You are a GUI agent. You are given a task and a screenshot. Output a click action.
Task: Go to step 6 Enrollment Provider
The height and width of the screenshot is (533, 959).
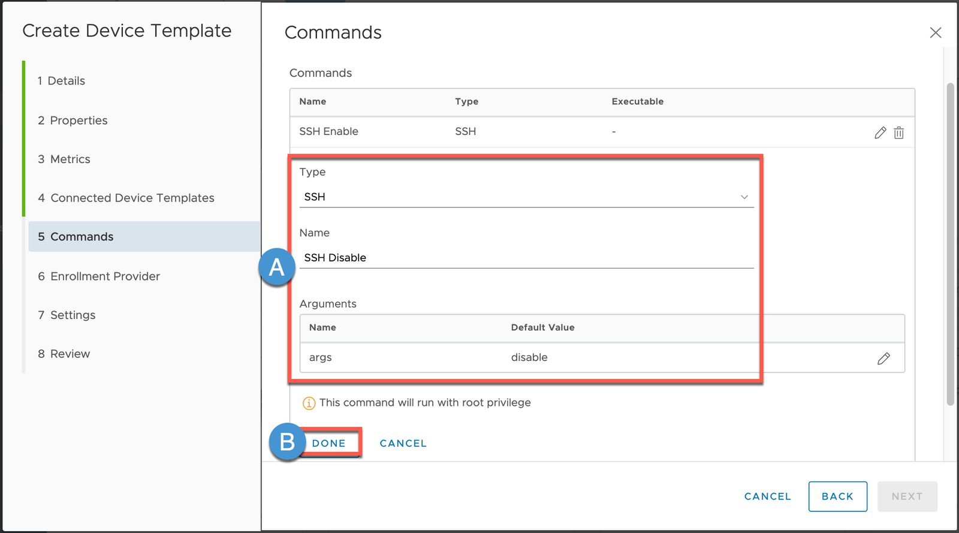(99, 276)
